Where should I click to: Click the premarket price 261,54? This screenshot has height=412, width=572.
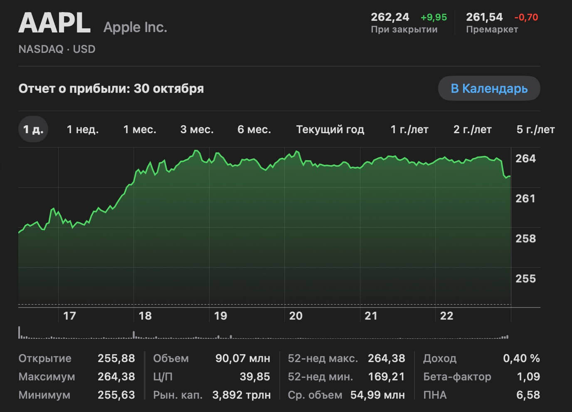pyautogui.click(x=484, y=17)
